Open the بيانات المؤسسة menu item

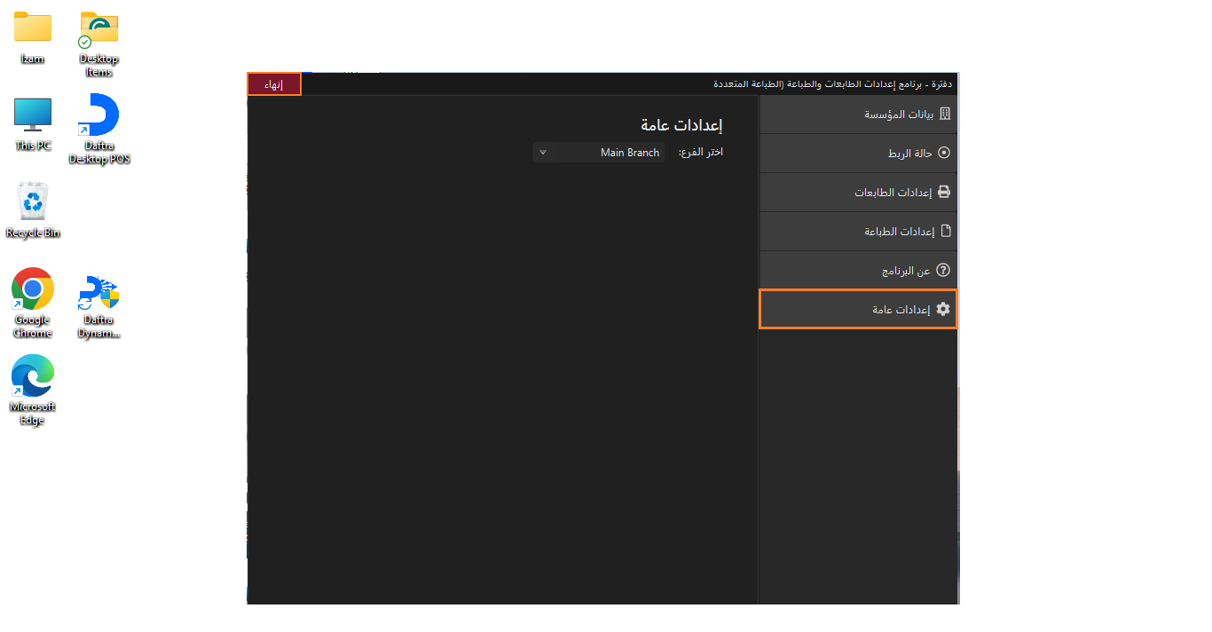[858, 115]
